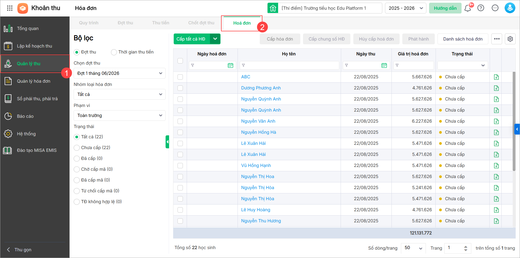
Task: Click filter funnel icon in Họ tên column
Action: click(x=243, y=65)
